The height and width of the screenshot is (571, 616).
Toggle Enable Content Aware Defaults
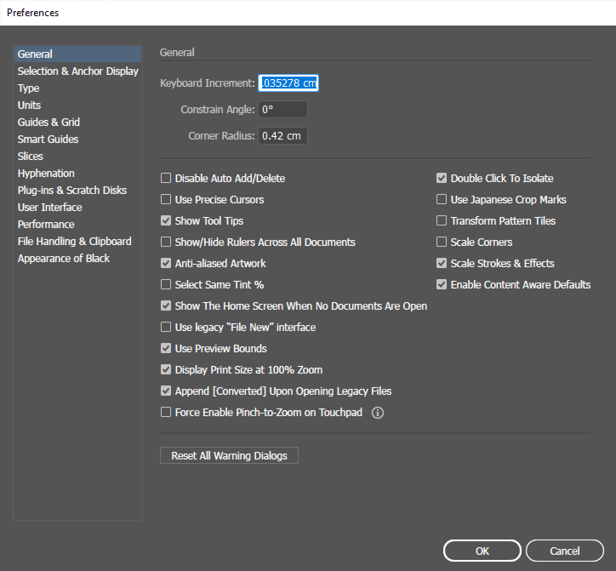[442, 285]
